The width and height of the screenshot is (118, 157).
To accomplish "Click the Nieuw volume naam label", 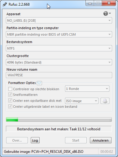I will pyautogui.click(x=22, y=69).
